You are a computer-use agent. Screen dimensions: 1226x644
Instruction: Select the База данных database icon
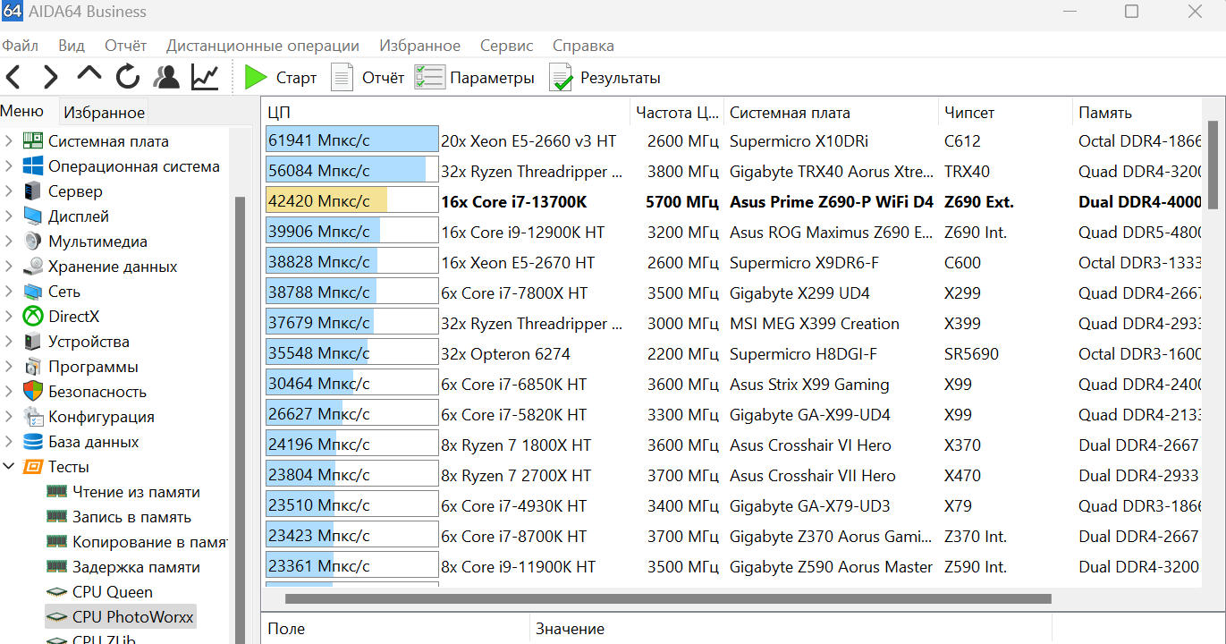click(x=33, y=441)
